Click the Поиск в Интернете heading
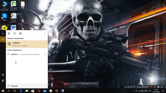The height and width of the screenshot is (93, 166). pyautogui.click(x=15, y=50)
